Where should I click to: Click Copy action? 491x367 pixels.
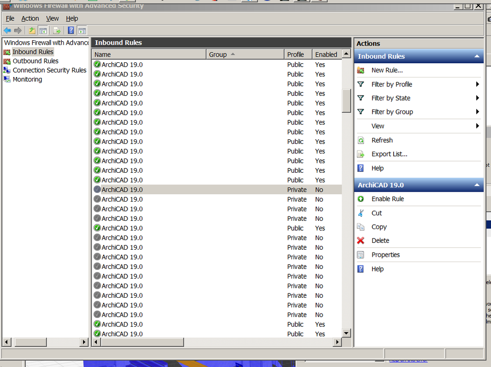click(x=379, y=227)
